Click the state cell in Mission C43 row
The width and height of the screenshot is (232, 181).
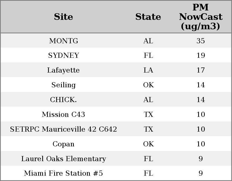click(148, 115)
